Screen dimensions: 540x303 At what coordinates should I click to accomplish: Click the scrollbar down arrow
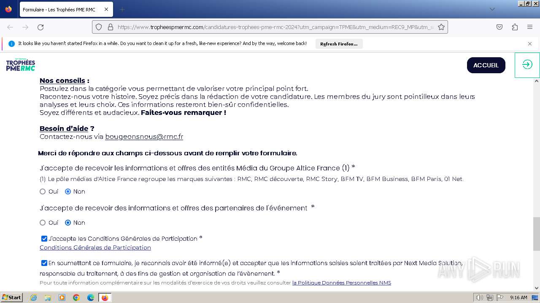click(x=536, y=288)
